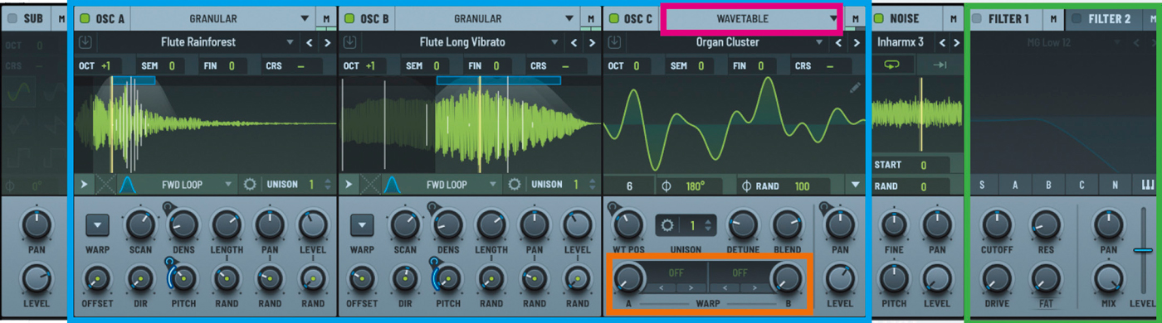Mute OSC B with M button

point(591,18)
